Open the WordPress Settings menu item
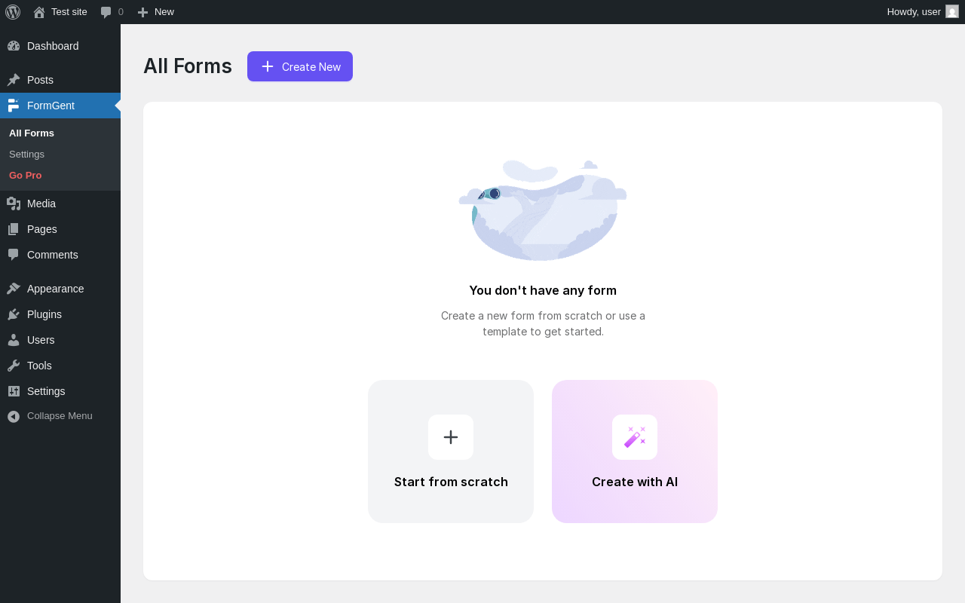This screenshot has height=603, width=965. (x=60, y=391)
